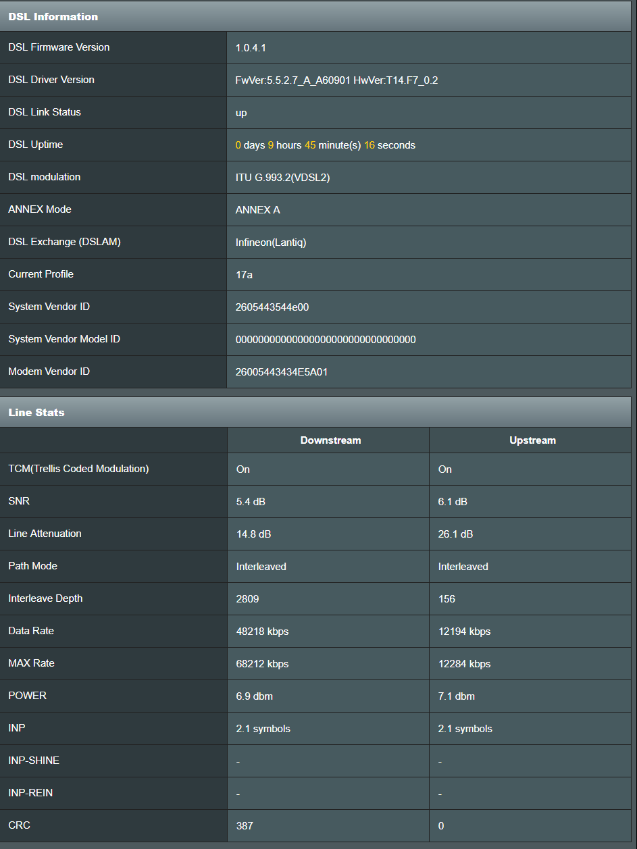Click the downstream Data Rate 48218 kbps

[x=262, y=632]
